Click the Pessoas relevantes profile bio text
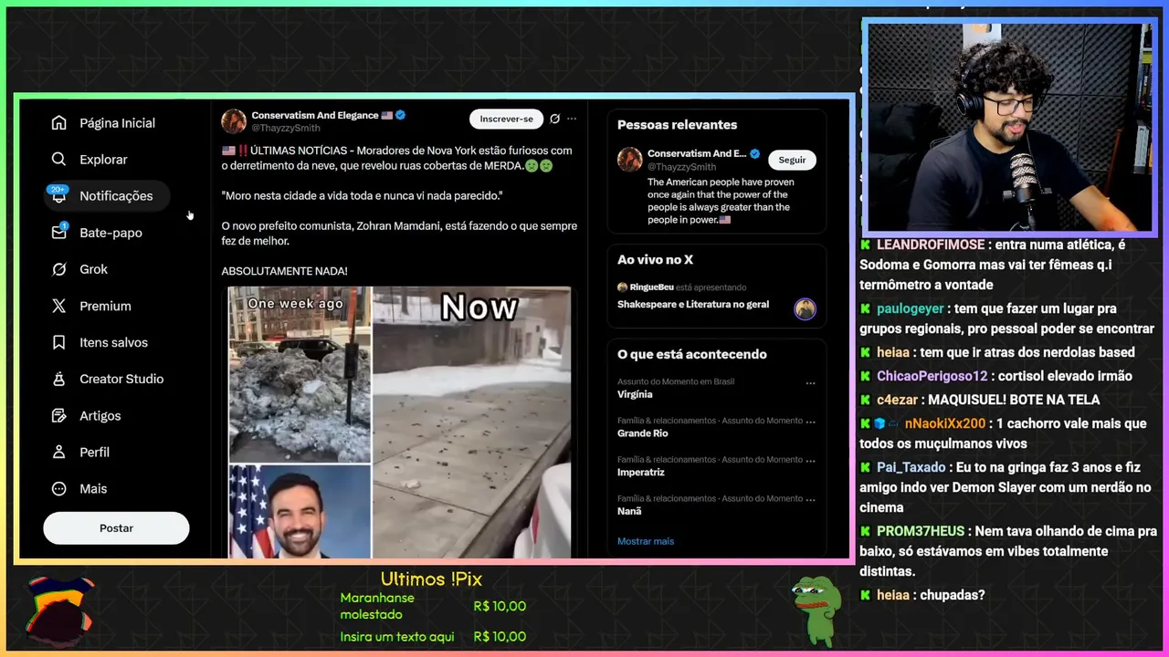The width and height of the screenshot is (1169, 657). point(721,201)
